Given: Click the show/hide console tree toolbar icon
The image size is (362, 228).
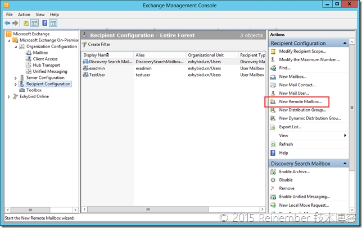Looking at the screenshot, I should coord(35,23).
